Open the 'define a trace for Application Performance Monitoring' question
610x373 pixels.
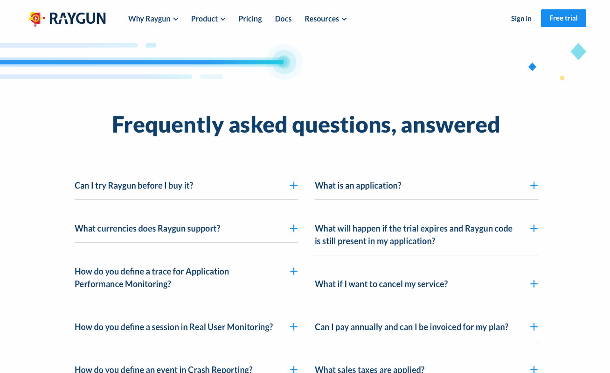[152, 278]
